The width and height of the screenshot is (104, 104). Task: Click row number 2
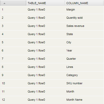point(3,18)
